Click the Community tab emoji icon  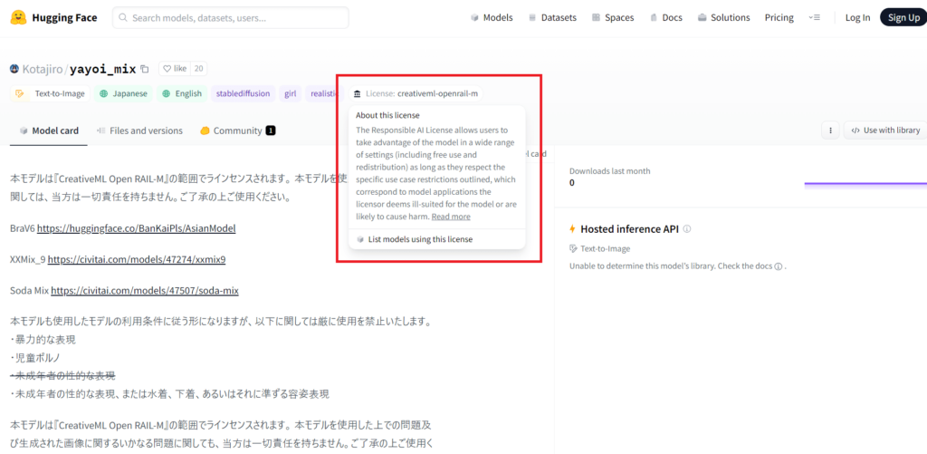[205, 130]
